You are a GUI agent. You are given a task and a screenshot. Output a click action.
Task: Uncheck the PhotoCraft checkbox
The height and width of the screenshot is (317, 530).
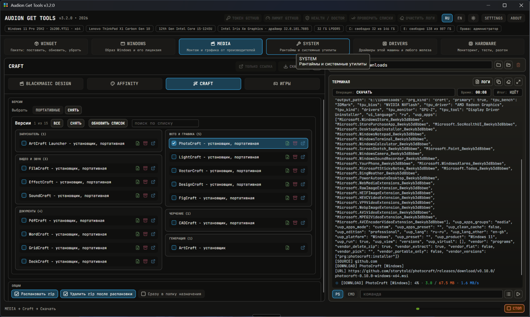[174, 144]
